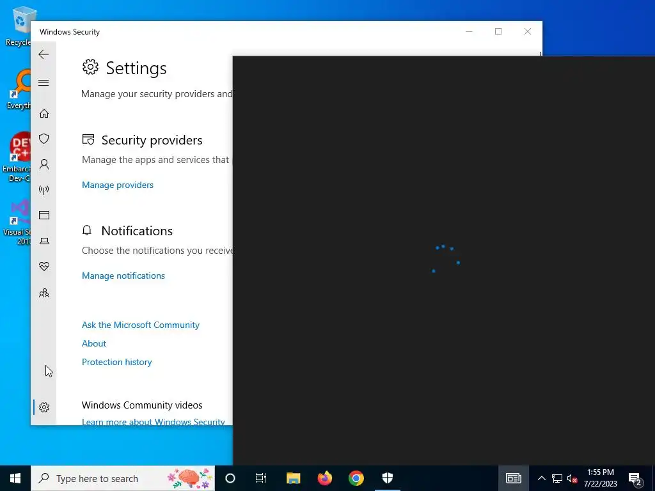
Task: Click the Notifications heading
Action: 137,231
